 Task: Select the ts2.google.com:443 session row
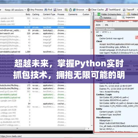tap(45, 49)
